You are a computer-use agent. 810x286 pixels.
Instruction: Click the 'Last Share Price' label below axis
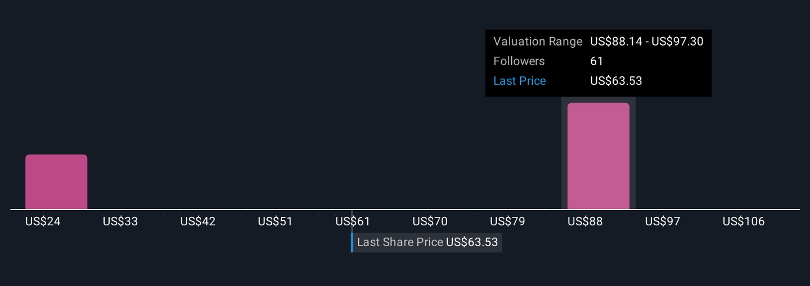400,242
